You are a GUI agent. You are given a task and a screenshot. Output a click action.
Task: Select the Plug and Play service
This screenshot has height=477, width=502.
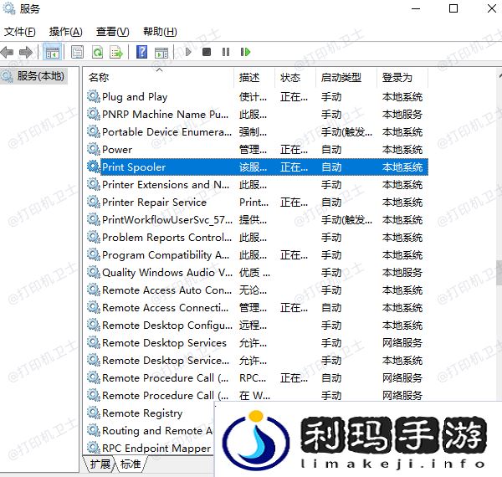click(135, 97)
